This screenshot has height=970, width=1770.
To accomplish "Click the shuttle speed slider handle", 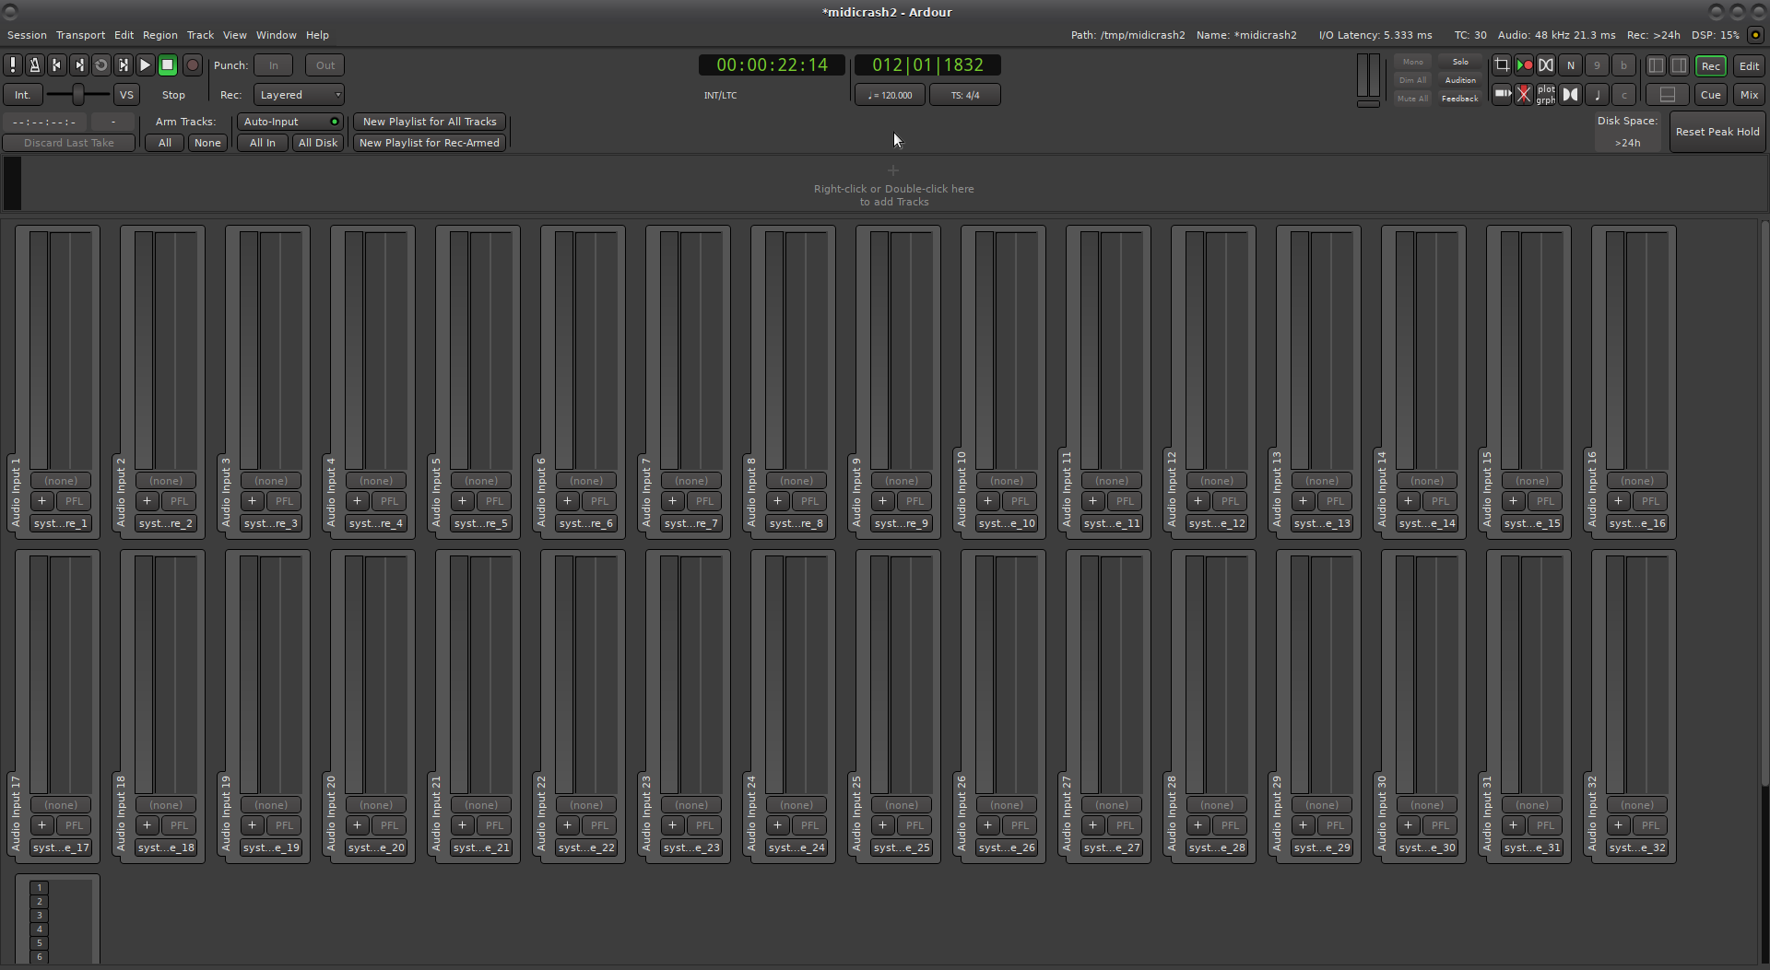I will click(78, 95).
